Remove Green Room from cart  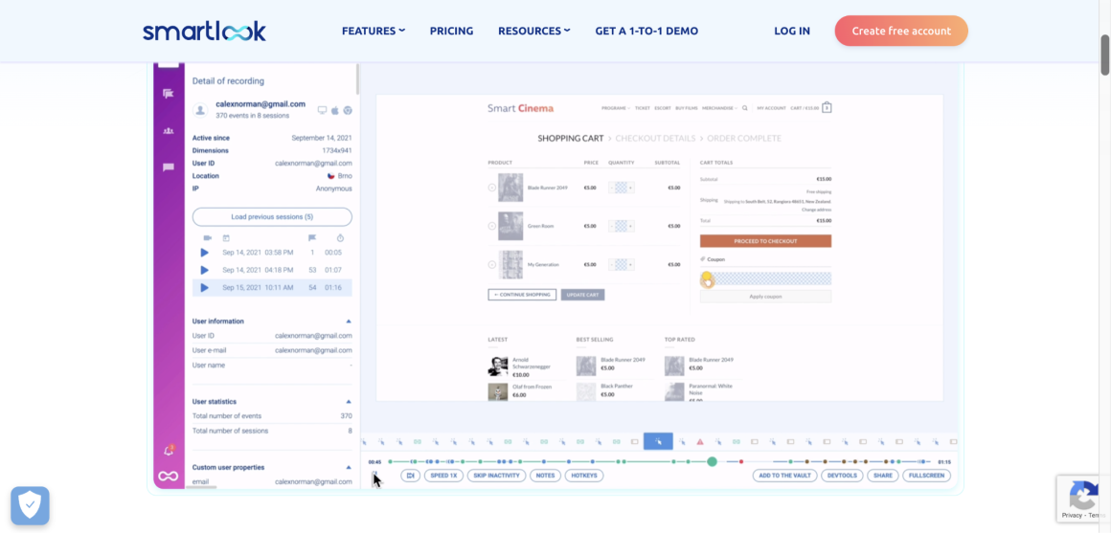point(491,226)
